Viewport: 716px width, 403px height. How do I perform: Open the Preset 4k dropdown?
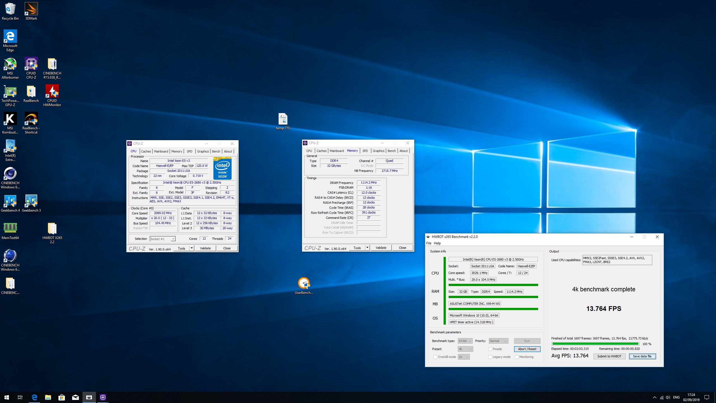(465, 349)
